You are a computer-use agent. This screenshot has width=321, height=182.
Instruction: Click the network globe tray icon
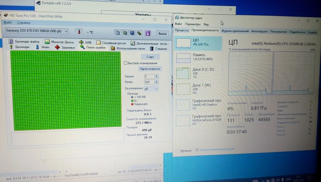click(273, 180)
